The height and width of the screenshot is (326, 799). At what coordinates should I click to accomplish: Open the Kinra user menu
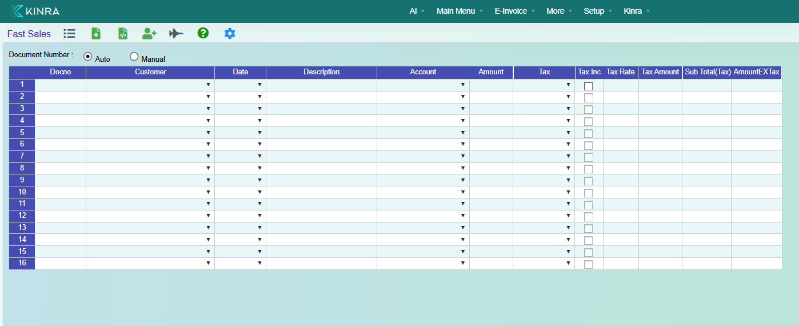point(636,11)
